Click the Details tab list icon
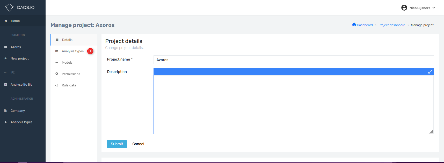This screenshot has height=163, width=444. tap(57, 40)
